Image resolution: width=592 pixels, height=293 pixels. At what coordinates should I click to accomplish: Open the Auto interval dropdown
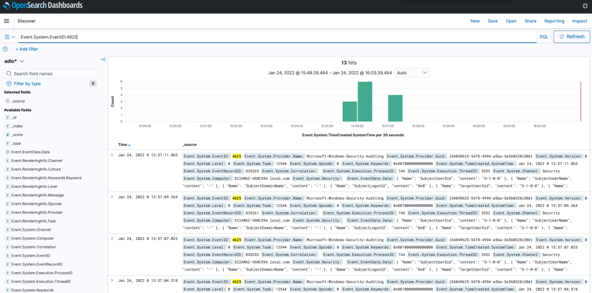pos(412,73)
